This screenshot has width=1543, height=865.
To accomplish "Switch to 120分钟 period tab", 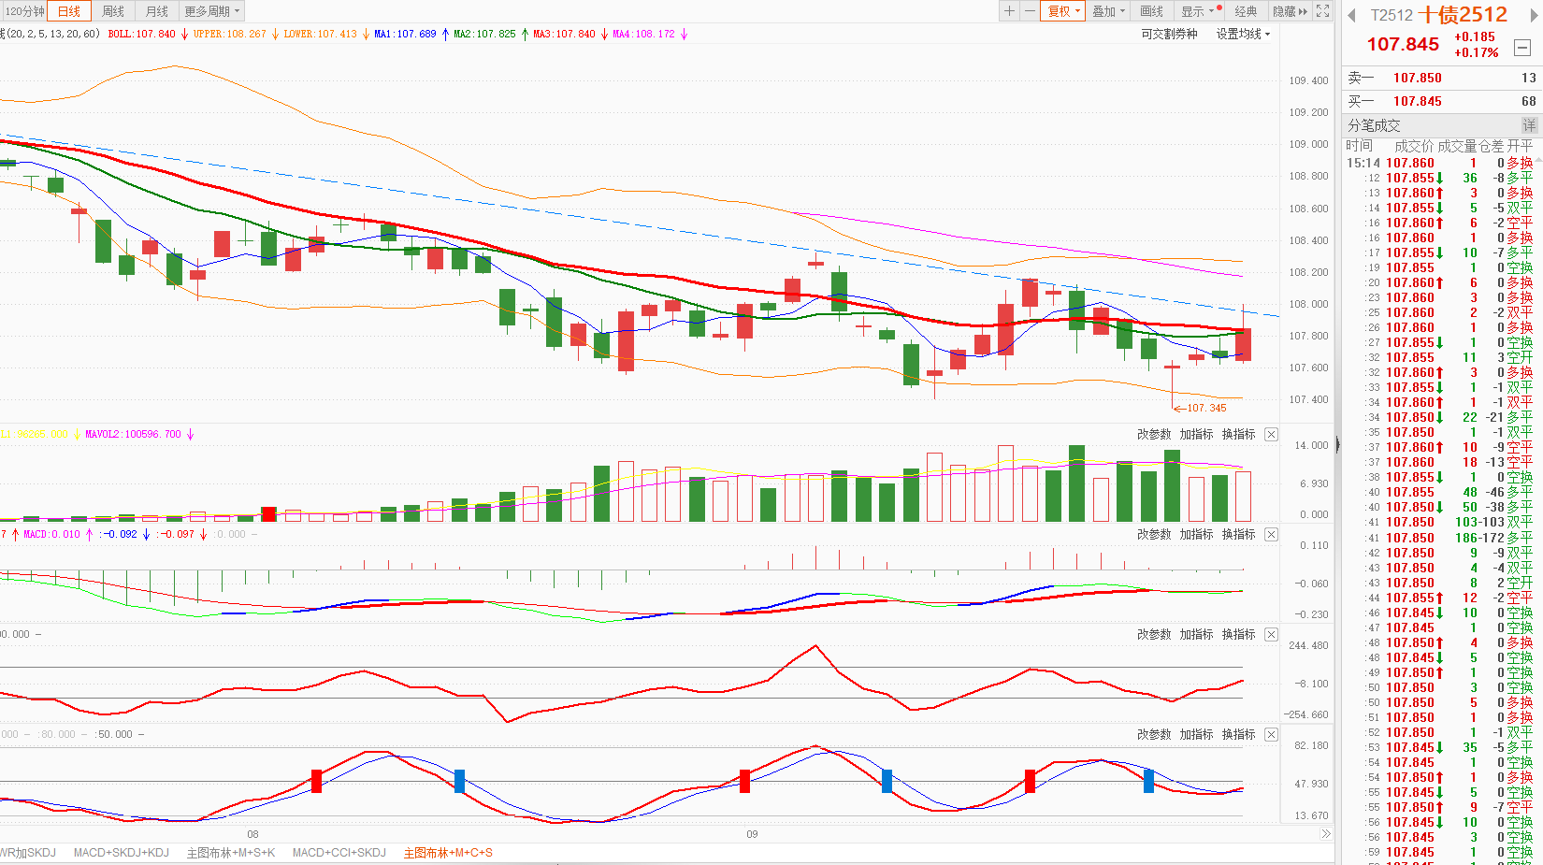I will tap(25, 11).
